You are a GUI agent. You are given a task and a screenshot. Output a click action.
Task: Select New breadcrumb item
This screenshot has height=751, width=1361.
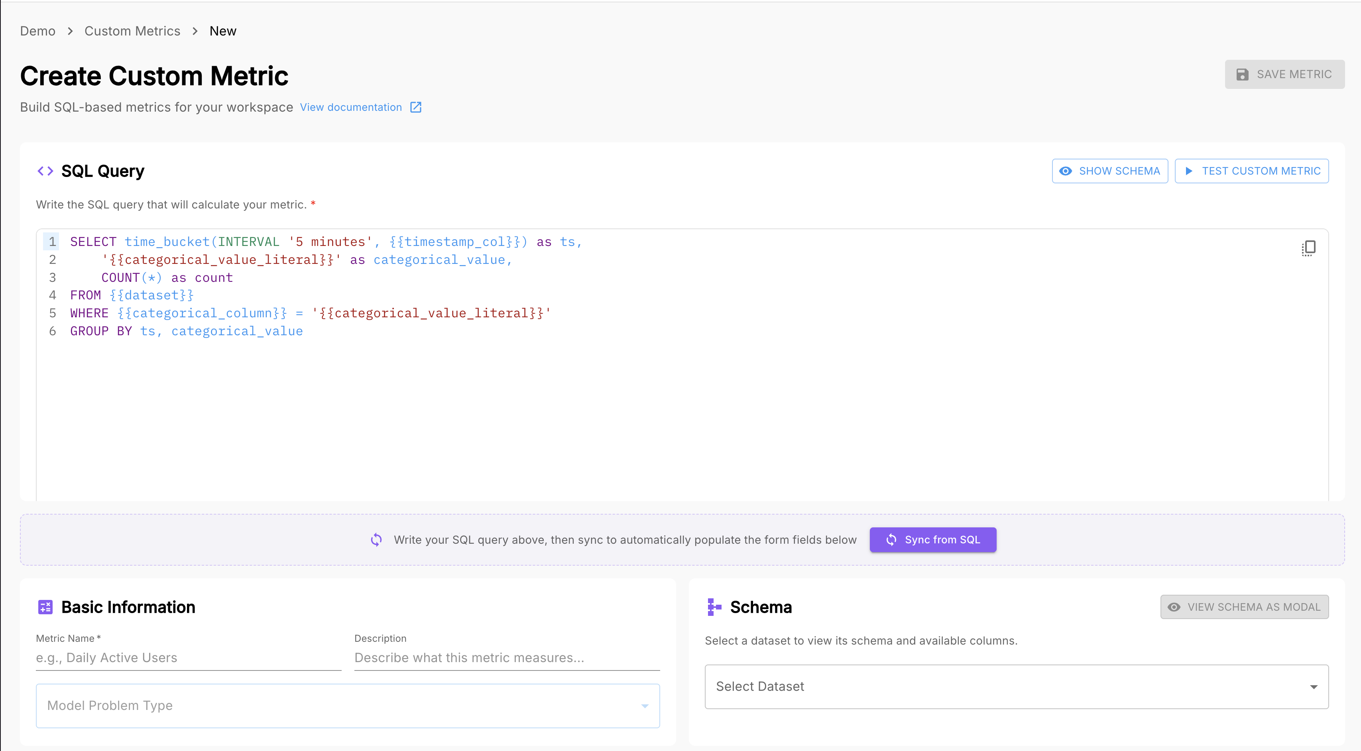(223, 31)
